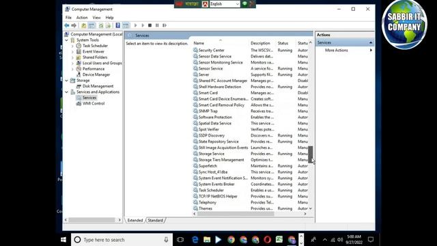Expand the Event Viewer tree node
The image size is (437, 246).
coord(72,52)
